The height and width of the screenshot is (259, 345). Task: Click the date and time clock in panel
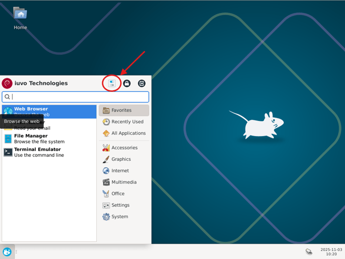pyautogui.click(x=328, y=252)
